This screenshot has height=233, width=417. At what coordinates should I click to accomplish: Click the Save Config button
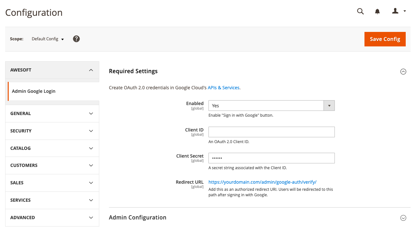[385, 39]
